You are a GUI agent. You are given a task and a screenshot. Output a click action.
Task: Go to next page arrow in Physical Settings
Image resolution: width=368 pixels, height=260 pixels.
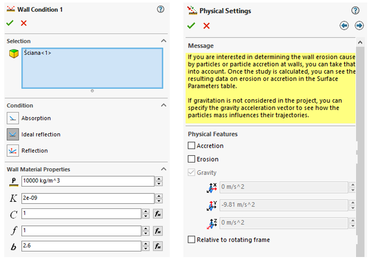point(359,26)
